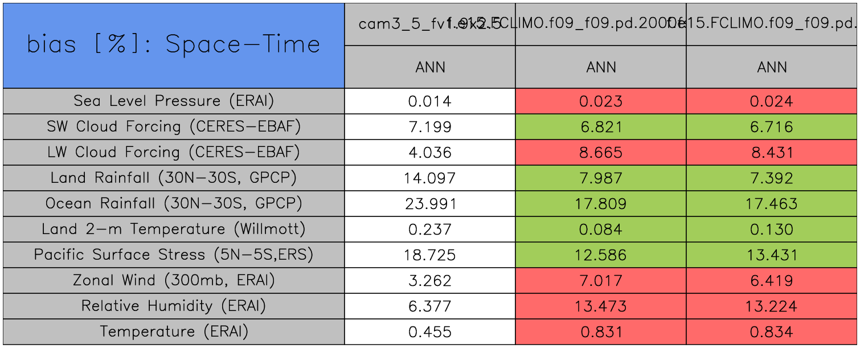The height and width of the screenshot is (348, 860).
Task: Click the Temperature (ERAI) row label
Action: [174, 332]
